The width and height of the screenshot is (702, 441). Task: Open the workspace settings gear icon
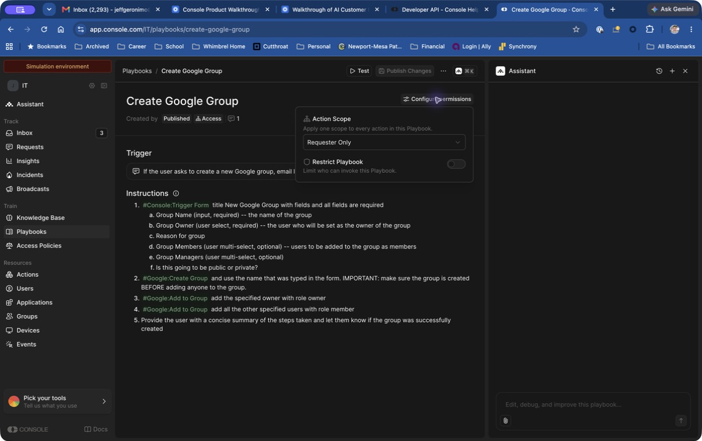tap(92, 86)
